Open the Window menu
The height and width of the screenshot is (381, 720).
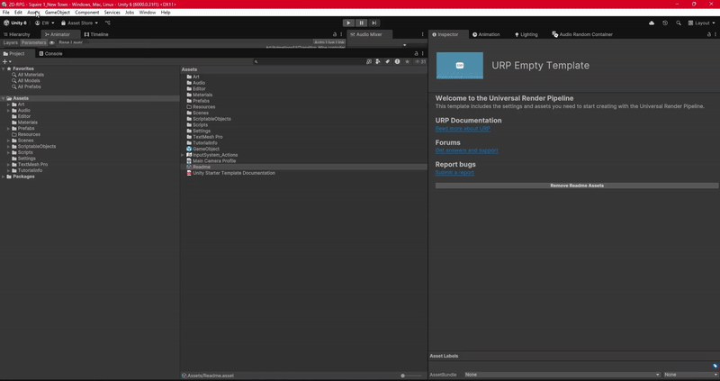(x=148, y=13)
